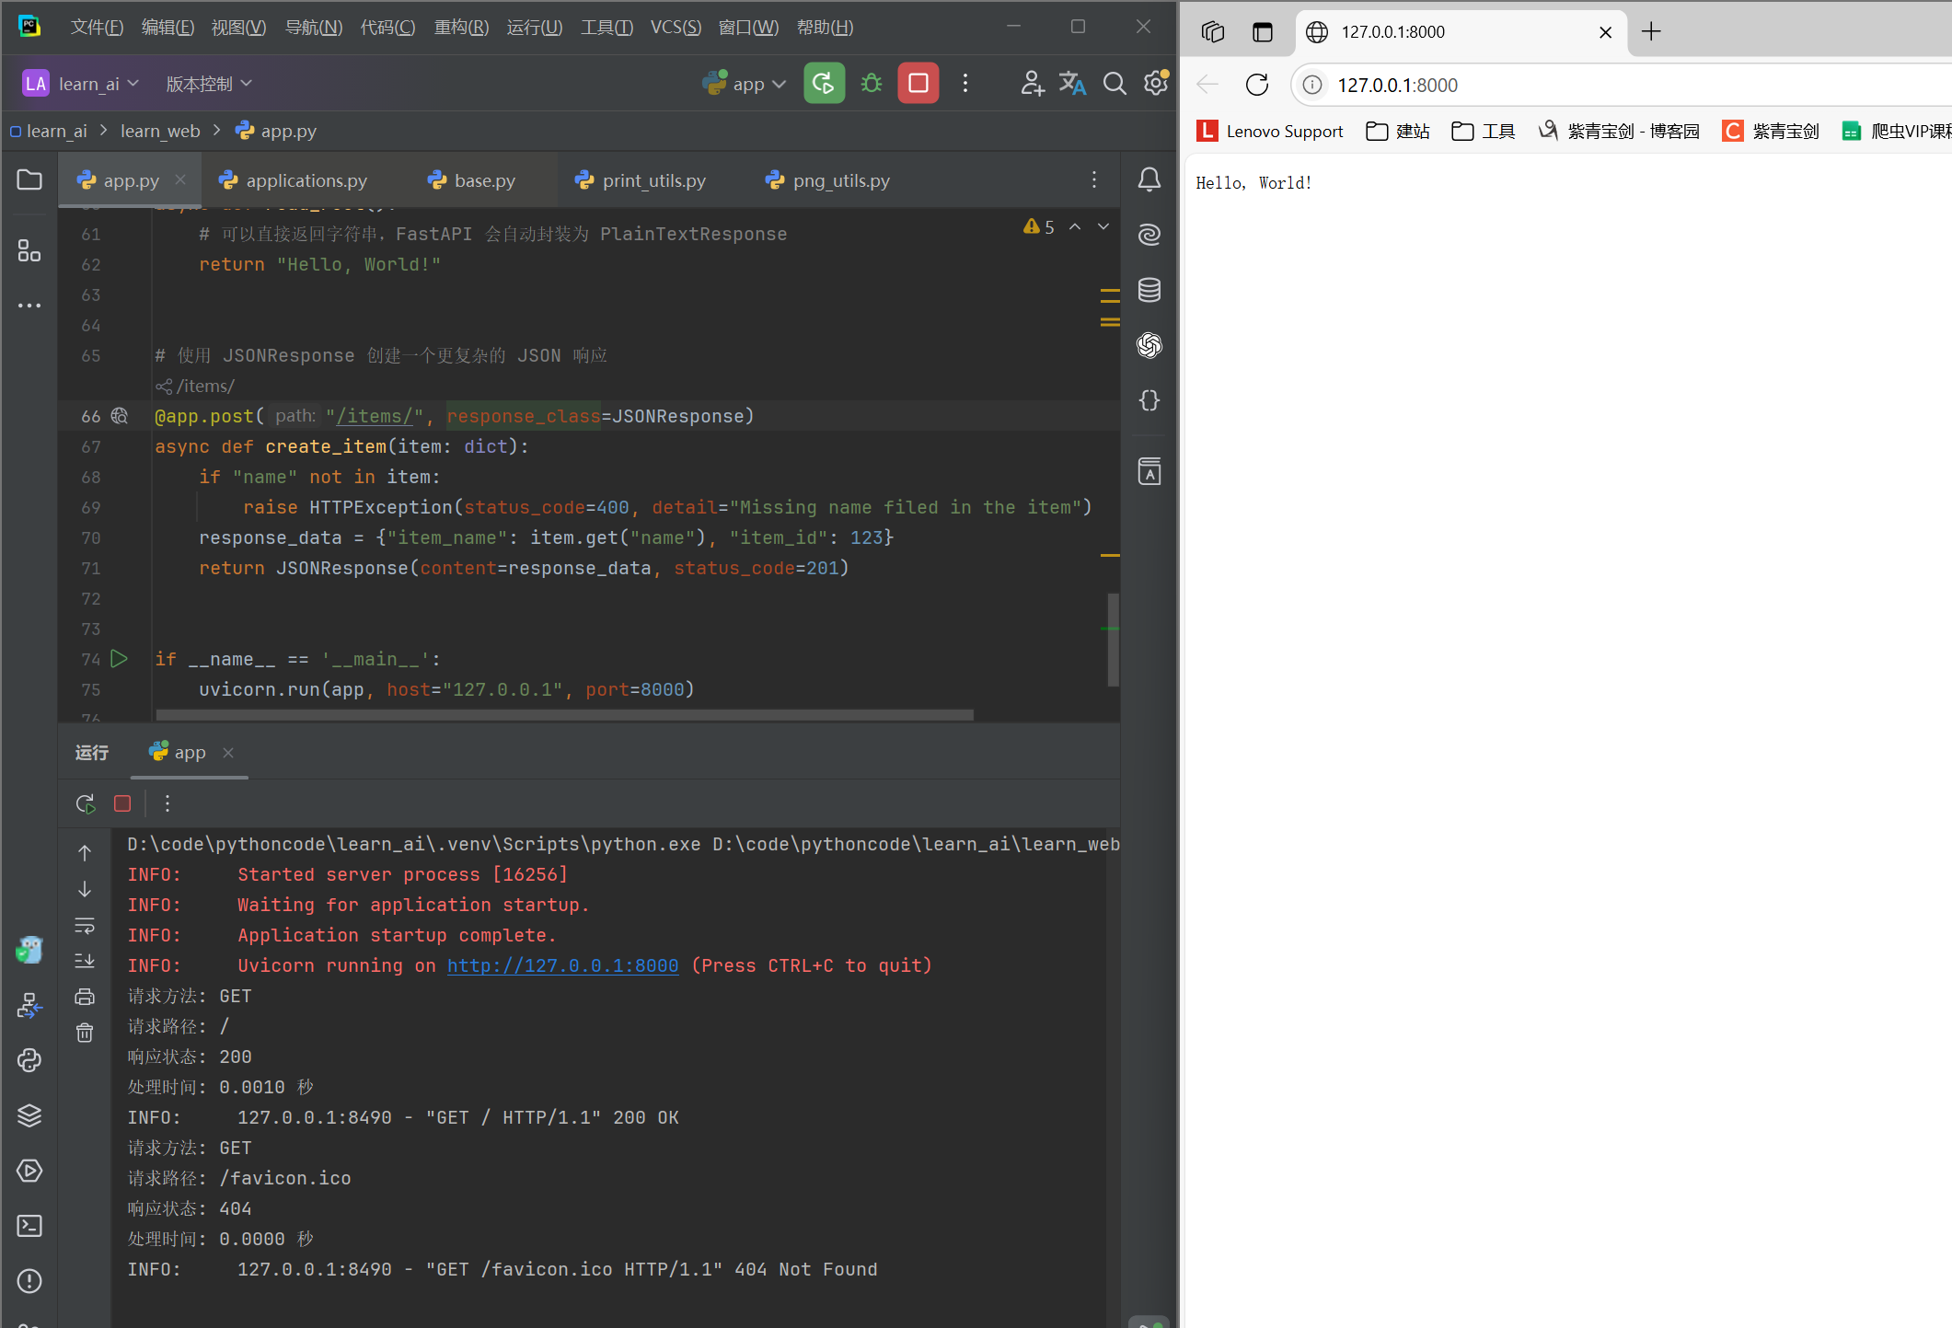Click the Clear All trash icon
Viewport: 1952px width, 1328px height.
click(x=85, y=1033)
